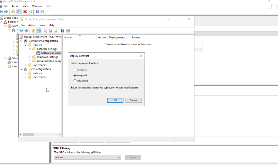Confirm Deploy Software with OK

pyautogui.click(x=115, y=100)
